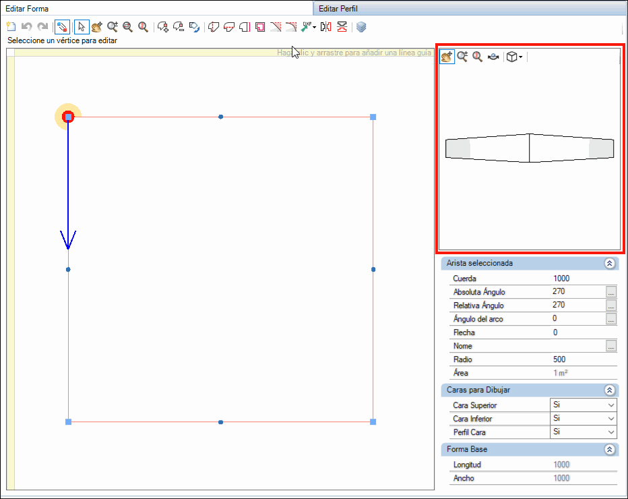628x499 pixels.
Task: Click the Área value 1 m²
Action: (561, 373)
